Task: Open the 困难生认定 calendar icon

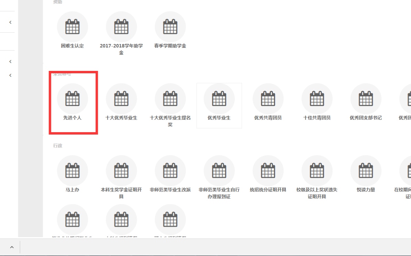Action: [x=72, y=27]
